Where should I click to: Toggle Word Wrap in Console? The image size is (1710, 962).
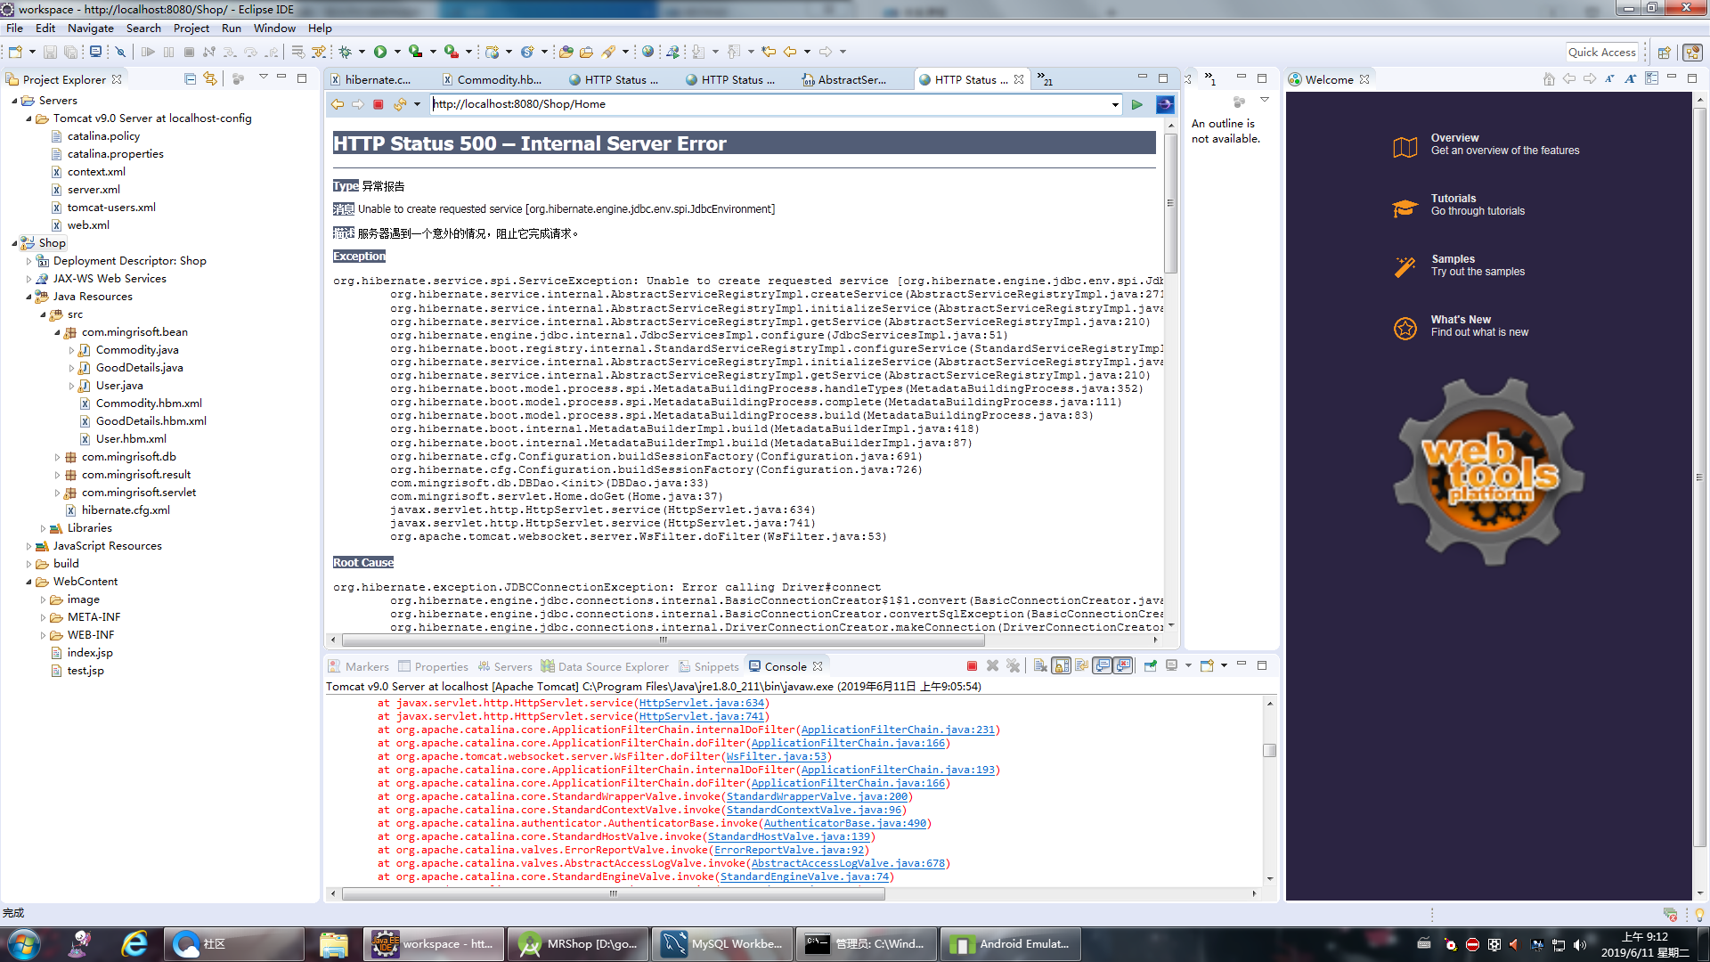pyautogui.click(x=1081, y=665)
